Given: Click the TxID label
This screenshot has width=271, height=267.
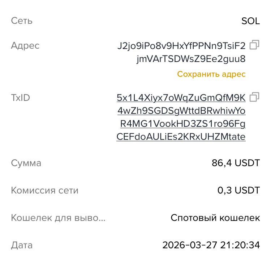Looking at the screenshot, I should (x=20, y=98).
